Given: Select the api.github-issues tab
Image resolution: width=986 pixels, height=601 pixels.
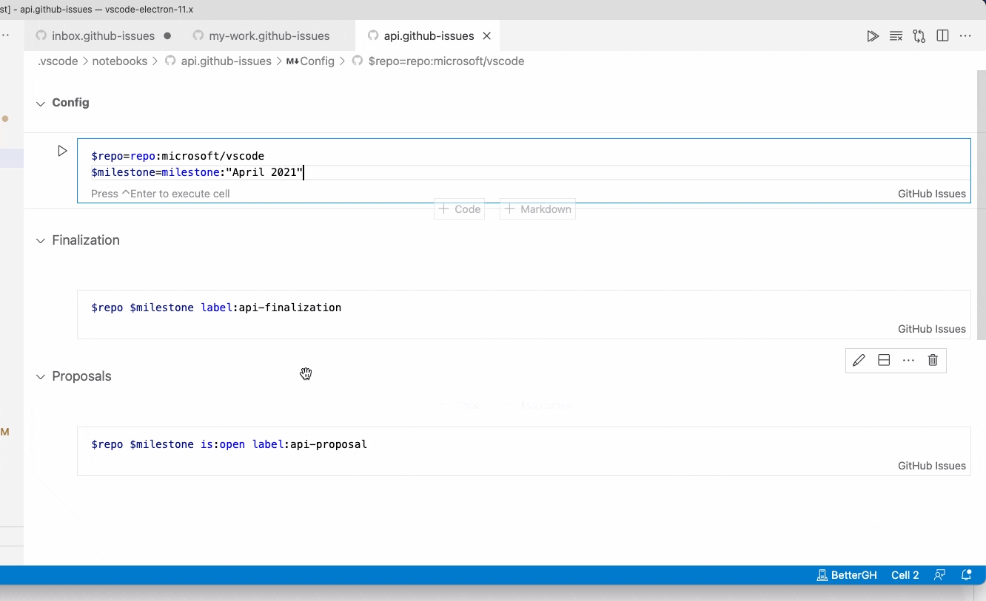Looking at the screenshot, I should pyautogui.click(x=429, y=35).
